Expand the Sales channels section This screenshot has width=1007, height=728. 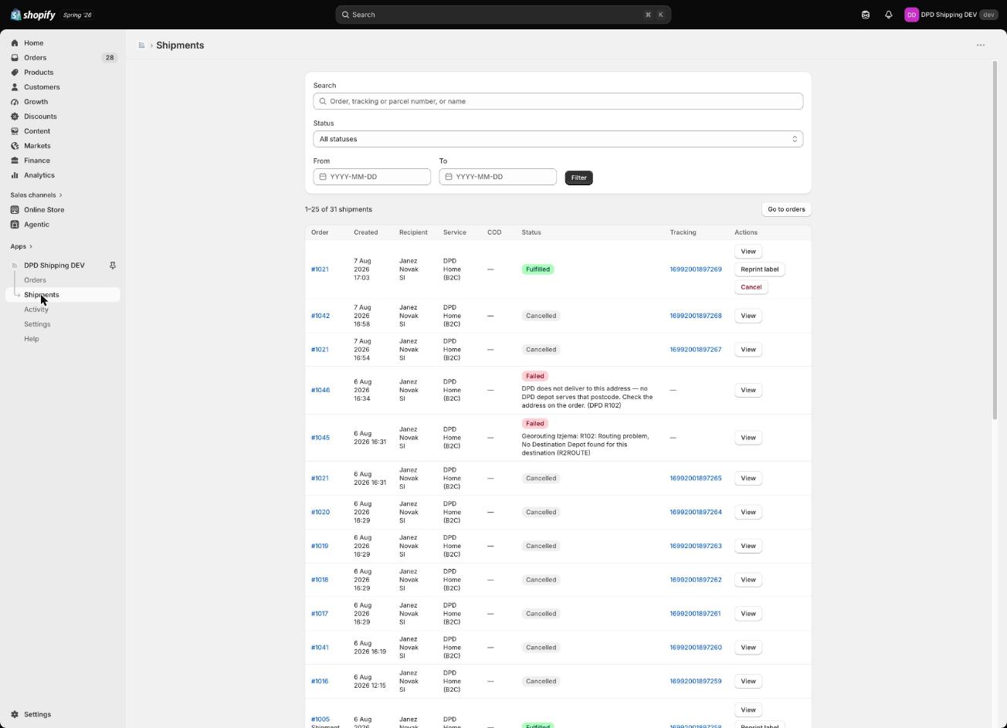point(36,195)
